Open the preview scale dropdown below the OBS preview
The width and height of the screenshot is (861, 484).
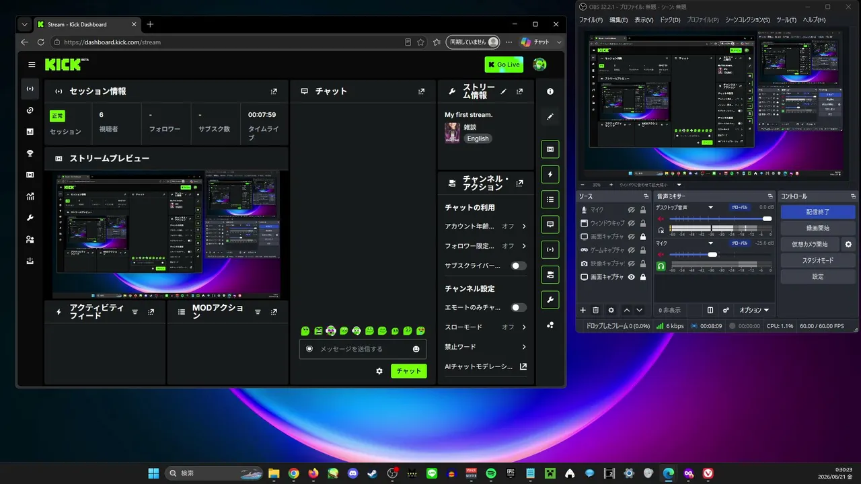click(679, 185)
